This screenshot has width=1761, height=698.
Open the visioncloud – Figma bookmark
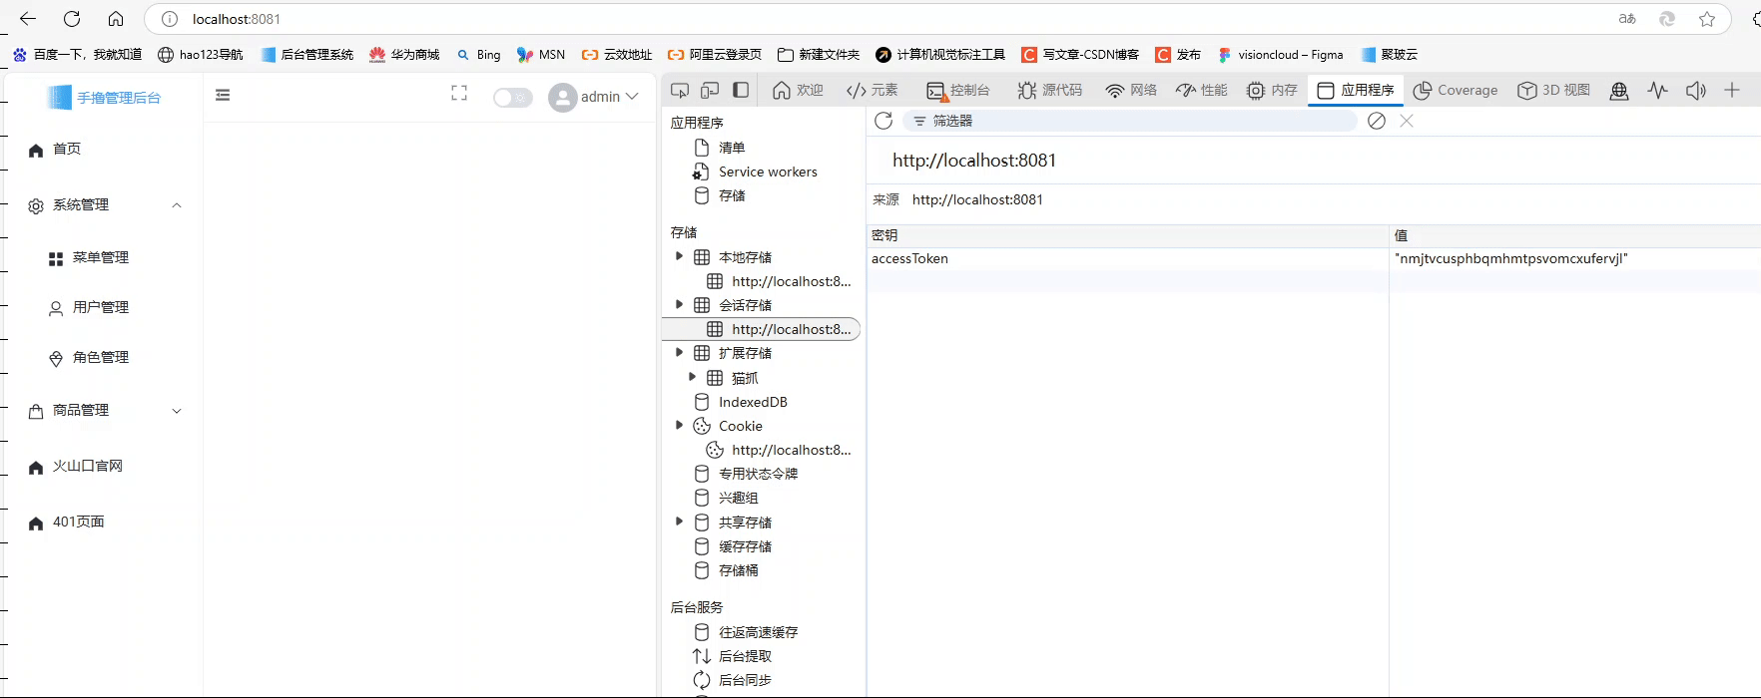pos(1280,55)
